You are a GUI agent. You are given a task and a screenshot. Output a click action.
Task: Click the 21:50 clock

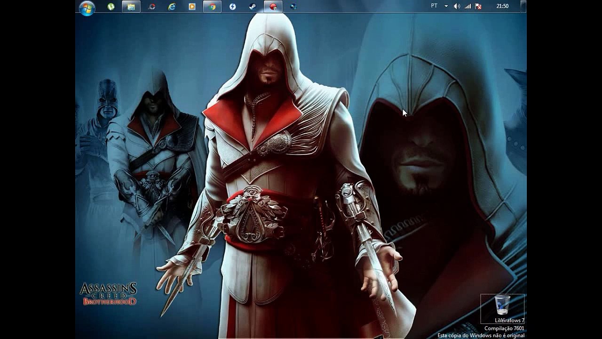click(x=502, y=6)
